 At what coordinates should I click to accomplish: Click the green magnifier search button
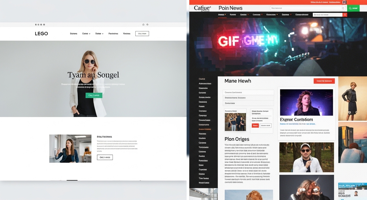click(353, 8)
